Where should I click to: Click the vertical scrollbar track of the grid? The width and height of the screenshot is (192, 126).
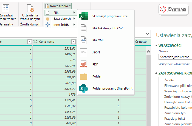[148, 90]
